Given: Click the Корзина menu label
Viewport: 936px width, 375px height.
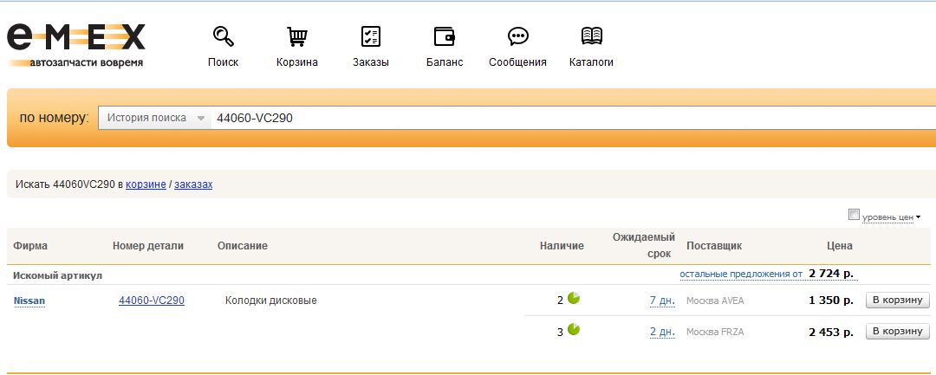Looking at the screenshot, I should click(297, 62).
